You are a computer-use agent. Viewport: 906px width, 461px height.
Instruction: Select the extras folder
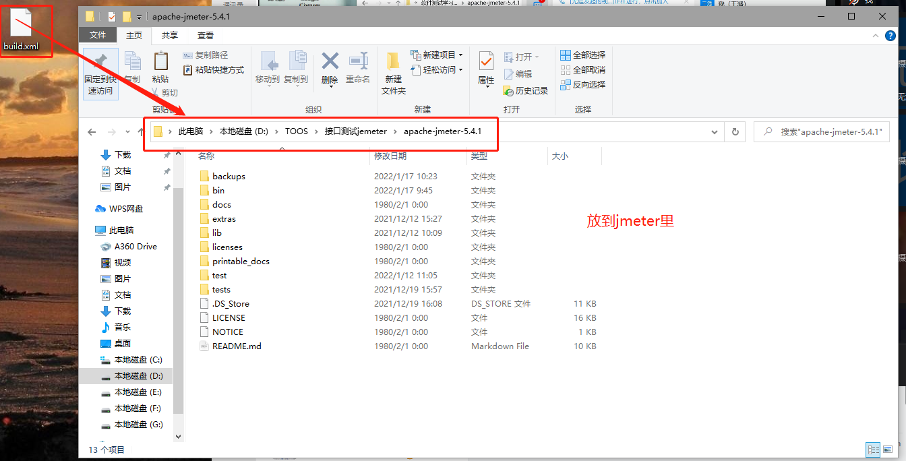[224, 218]
